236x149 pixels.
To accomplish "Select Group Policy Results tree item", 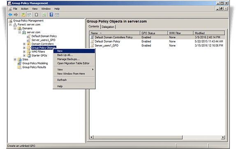I will tap(34, 67).
